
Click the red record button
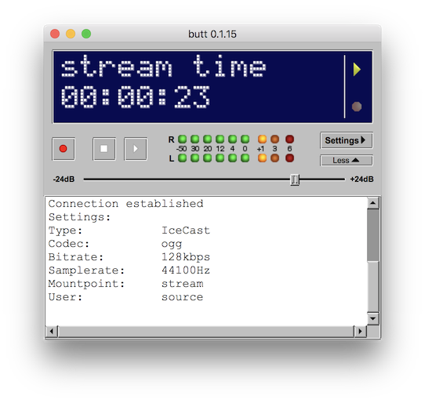64,149
